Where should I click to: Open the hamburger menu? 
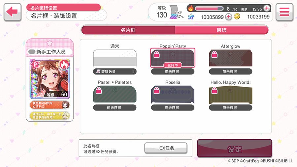[x=284, y=12]
